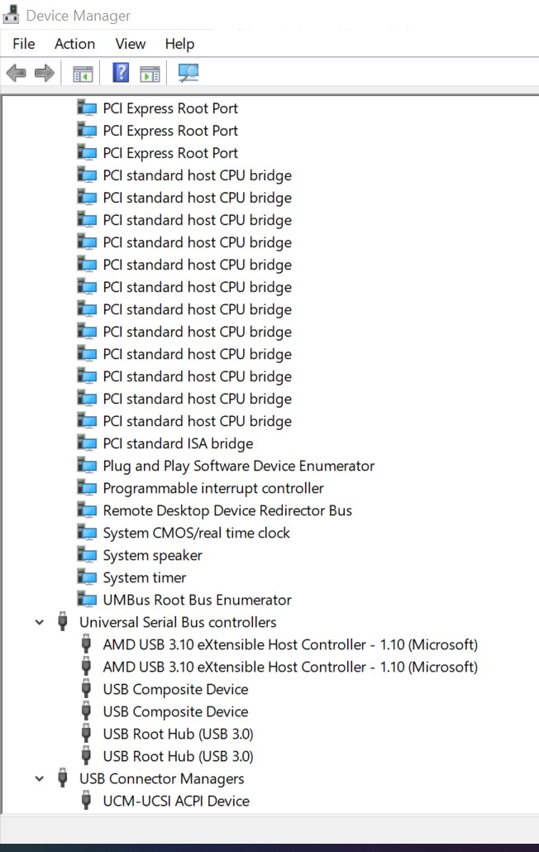Collapse the USB Connector Managers node
This screenshot has width=539, height=852.
(x=39, y=778)
